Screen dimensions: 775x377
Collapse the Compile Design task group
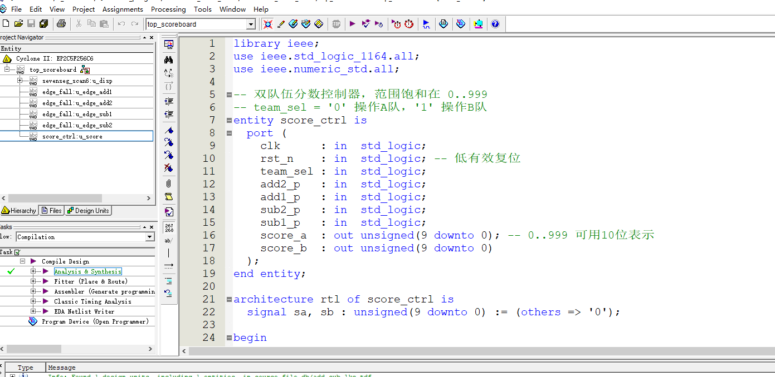(x=23, y=261)
